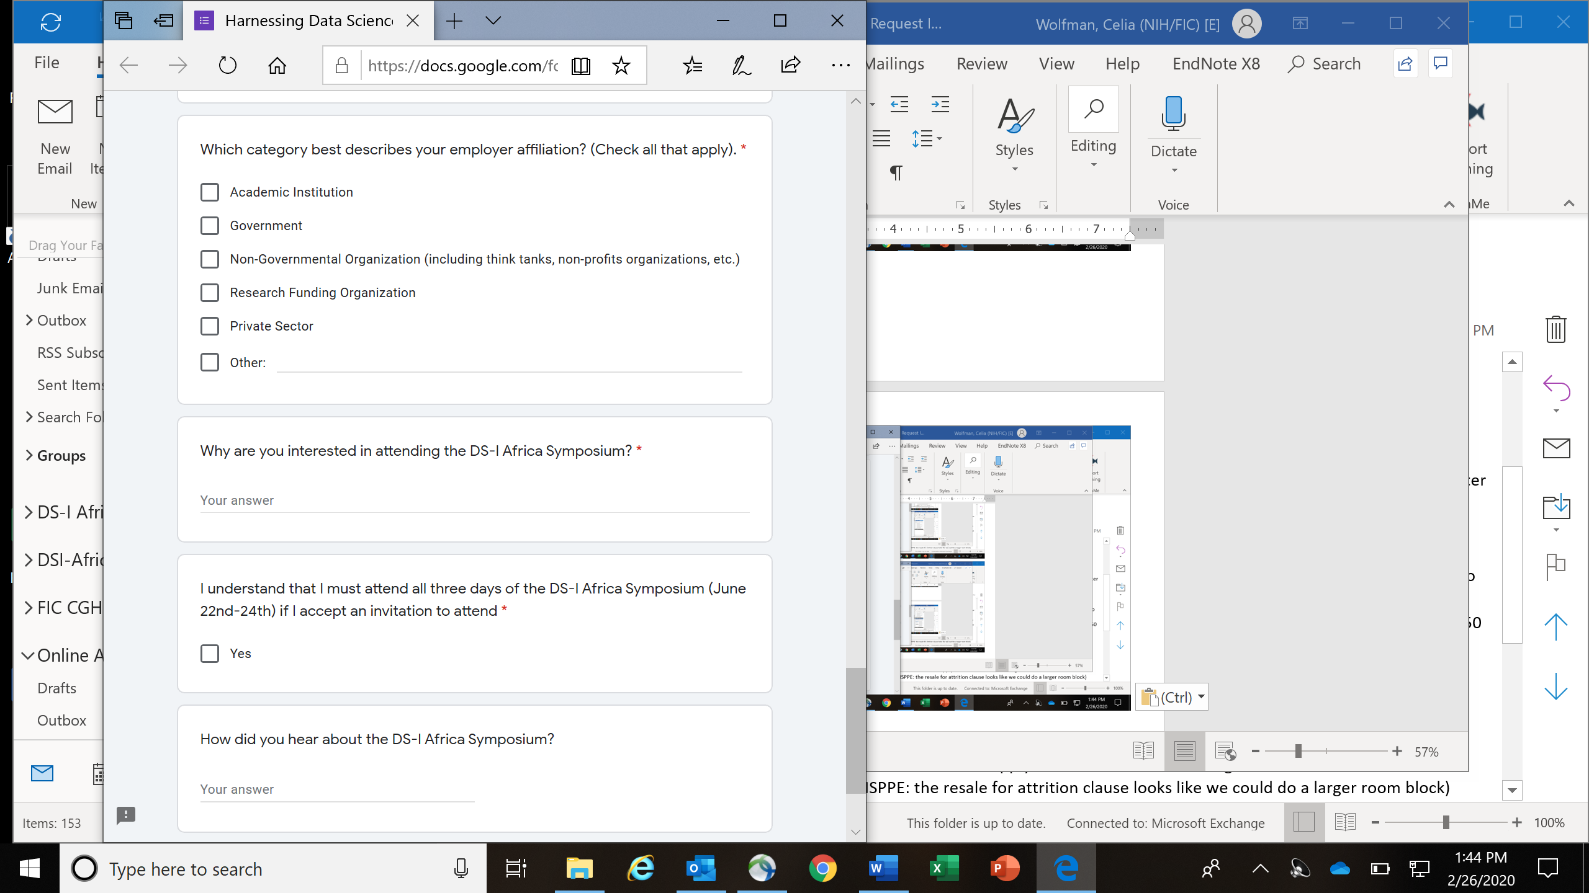Image resolution: width=1589 pixels, height=893 pixels.
Task: Tick the Yes attendance checkbox
Action: tap(210, 654)
